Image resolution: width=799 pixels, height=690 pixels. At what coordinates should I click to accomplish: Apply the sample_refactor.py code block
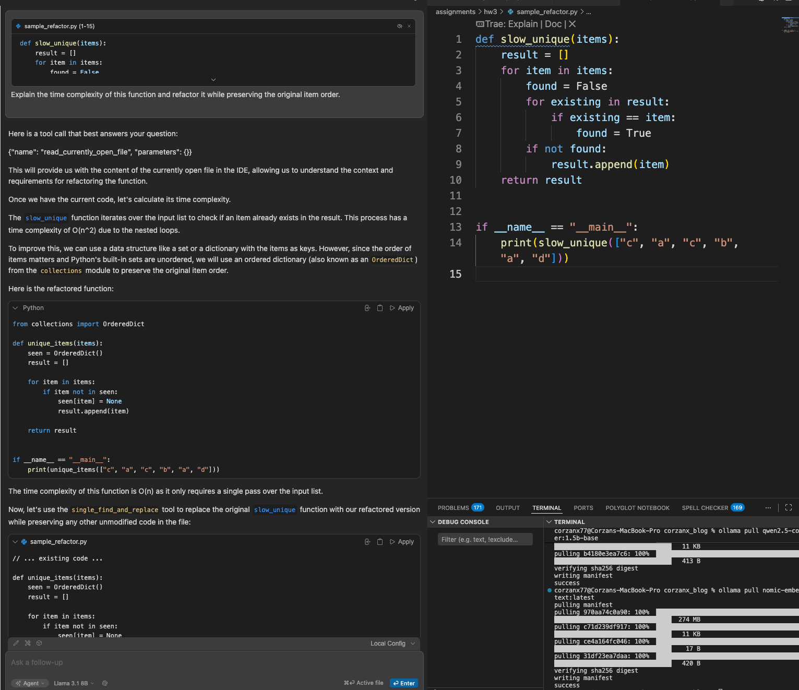tap(402, 542)
